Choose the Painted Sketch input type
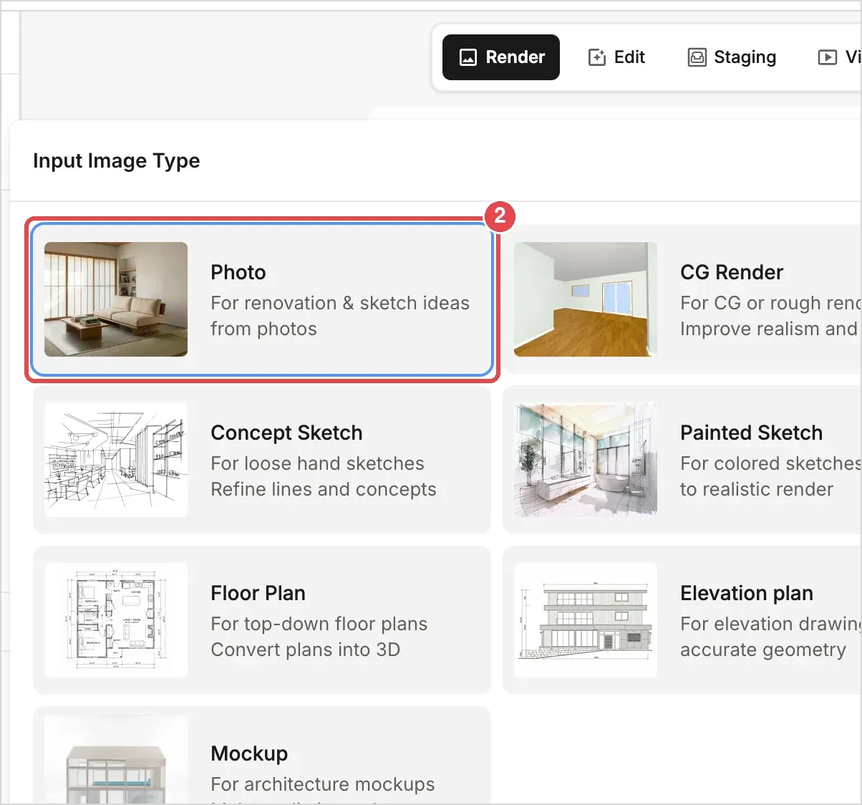 coord(682,460)
